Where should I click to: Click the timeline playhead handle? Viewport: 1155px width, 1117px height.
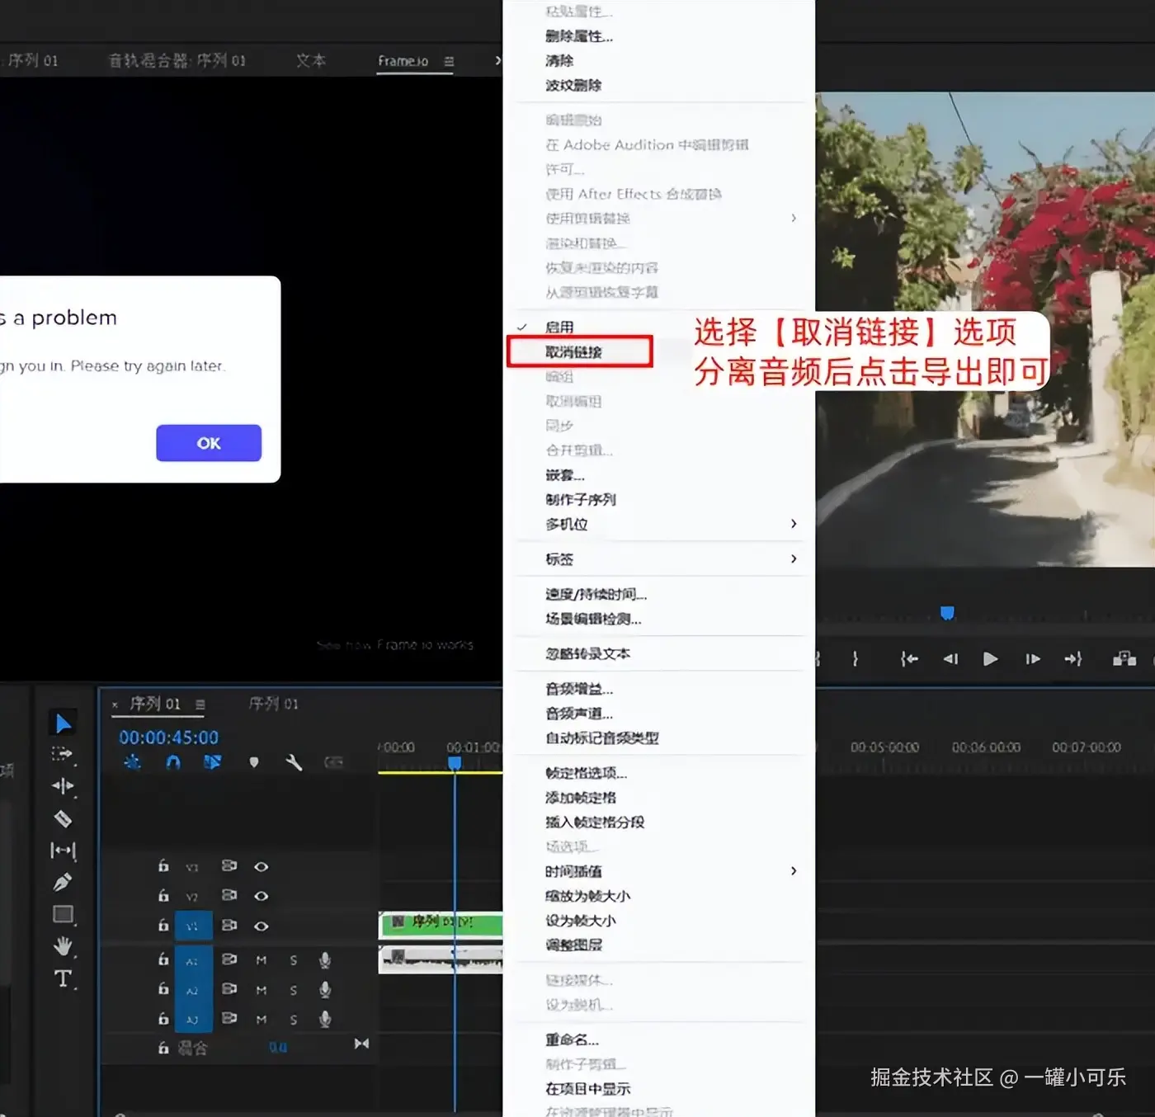click(455, 763)
